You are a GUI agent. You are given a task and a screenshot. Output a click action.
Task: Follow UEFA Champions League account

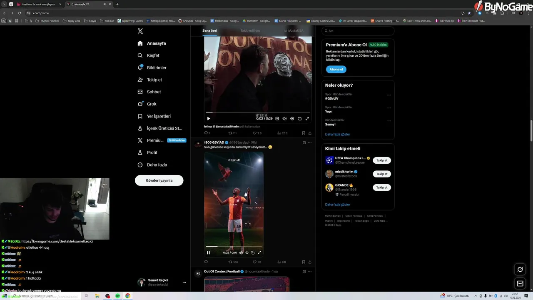(382, 160)
